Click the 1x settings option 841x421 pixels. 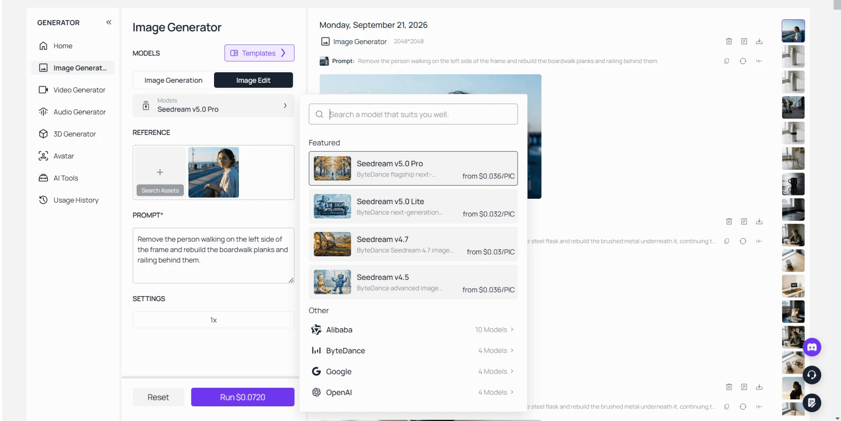click(x=214, y=320)
